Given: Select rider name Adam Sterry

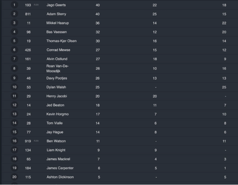Looking at the screenshot, I should tap(56, 14).
